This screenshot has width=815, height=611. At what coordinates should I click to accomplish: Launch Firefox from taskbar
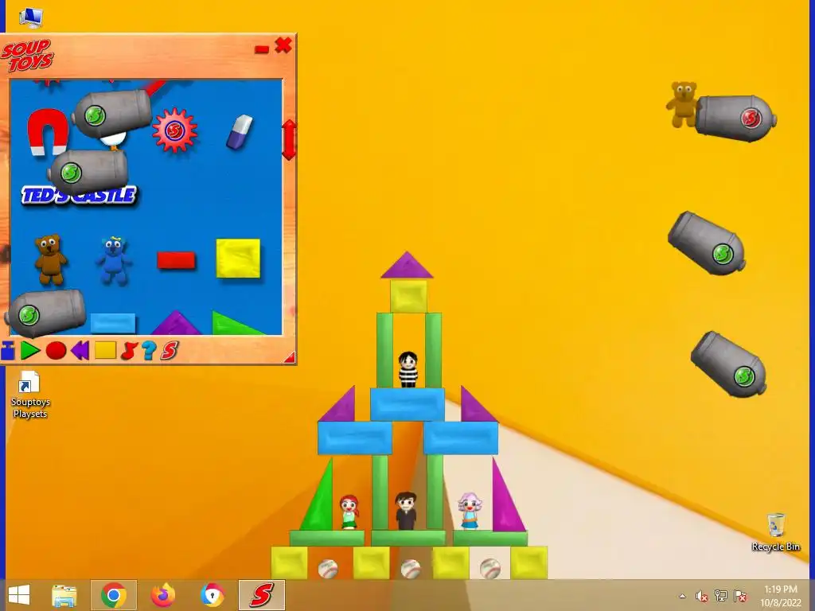pos(162,595)
